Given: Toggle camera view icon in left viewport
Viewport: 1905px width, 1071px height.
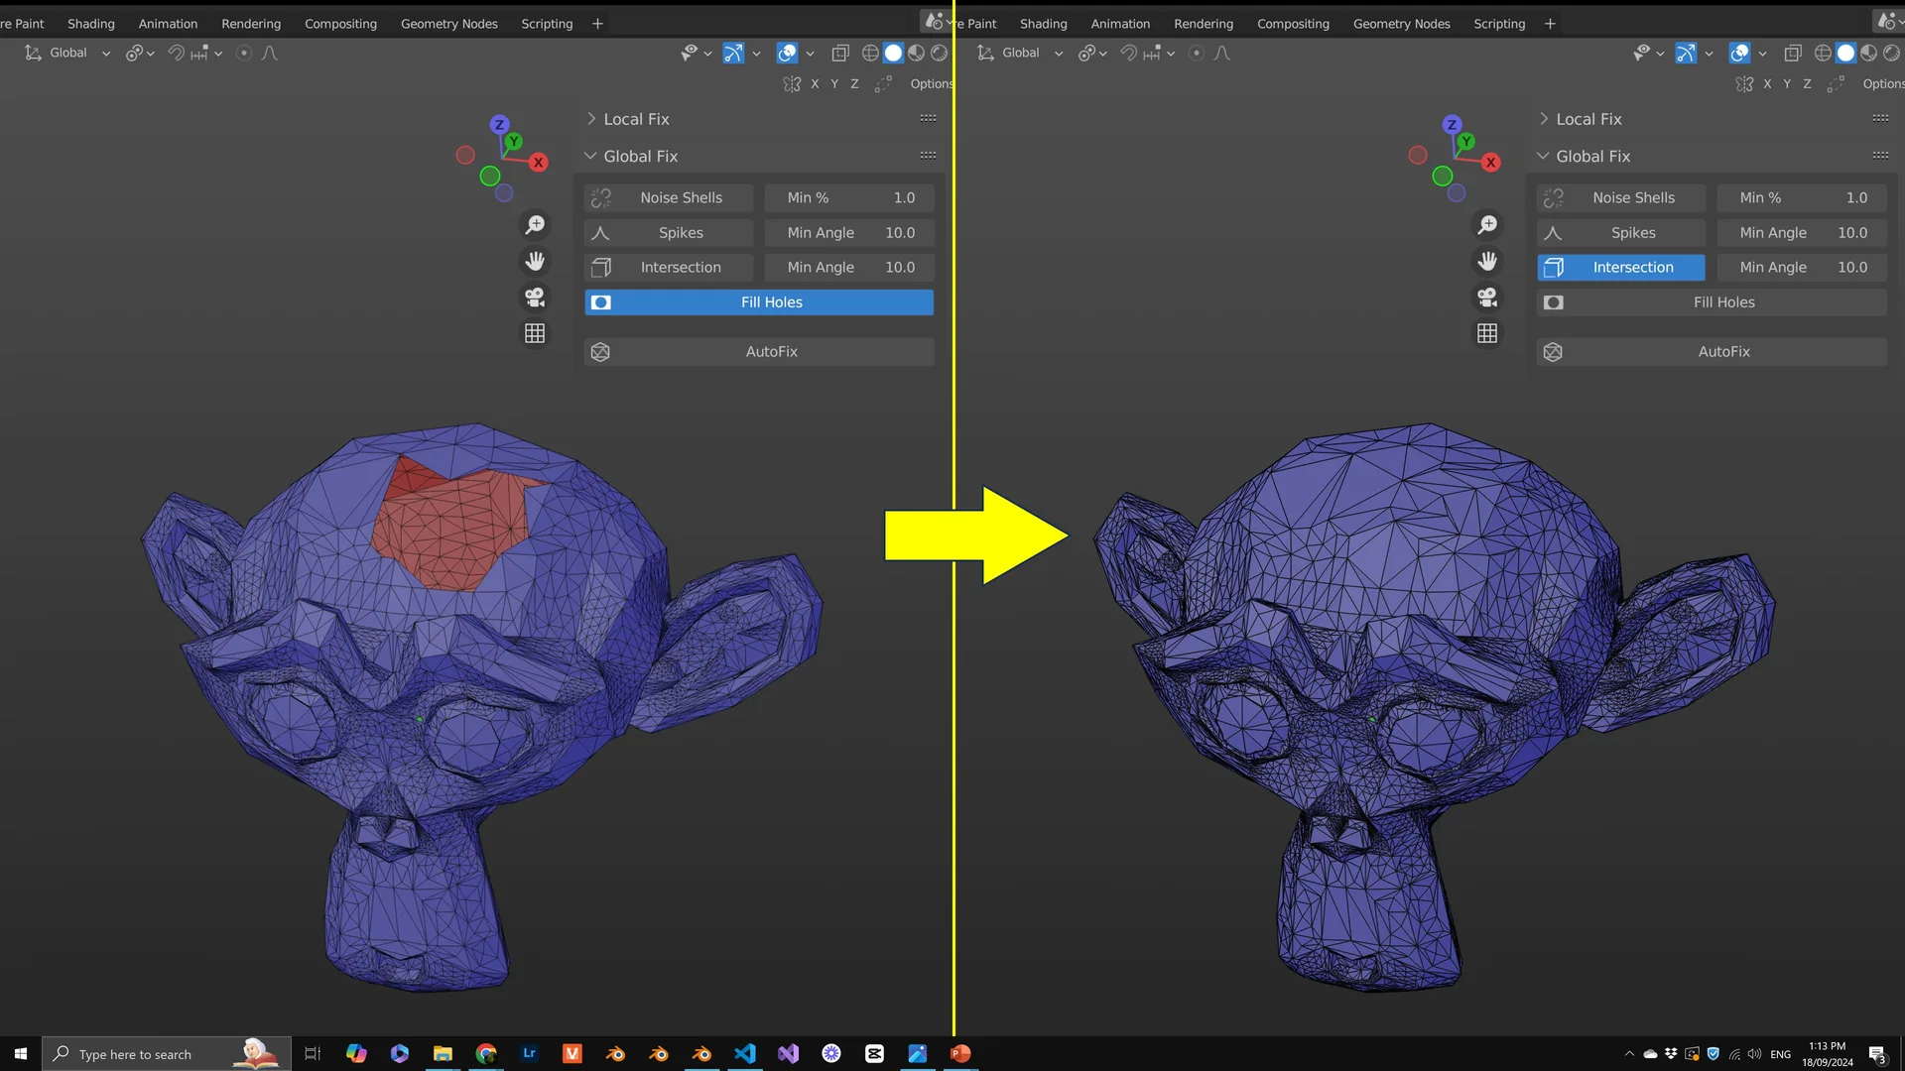Looking at the screenshot, I should pyautogui.click(x=535, y=297).
